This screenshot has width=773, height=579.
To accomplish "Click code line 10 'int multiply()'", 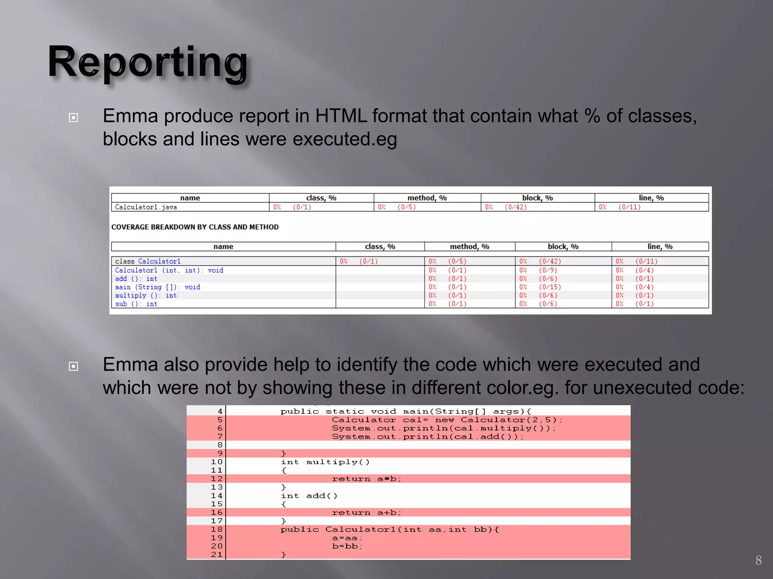I will coord(325,462).
